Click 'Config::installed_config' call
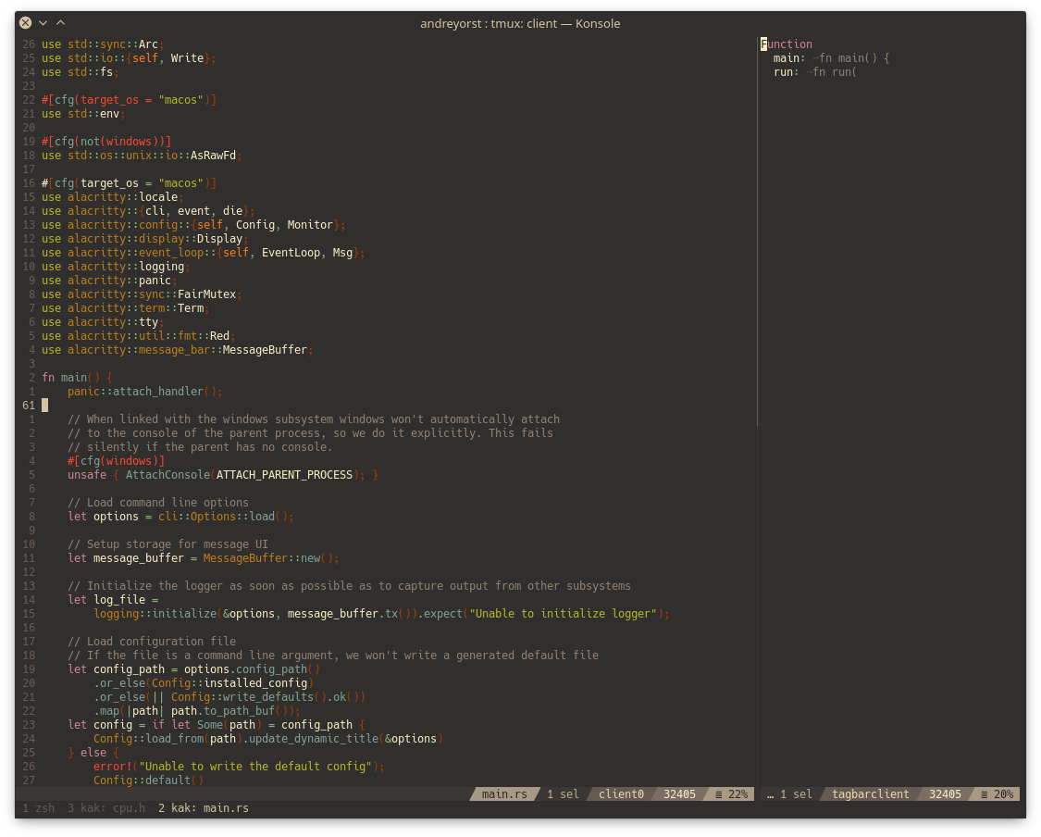 tap(229, 683)
